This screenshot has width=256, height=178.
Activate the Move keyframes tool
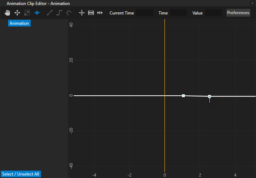[17, 13]
